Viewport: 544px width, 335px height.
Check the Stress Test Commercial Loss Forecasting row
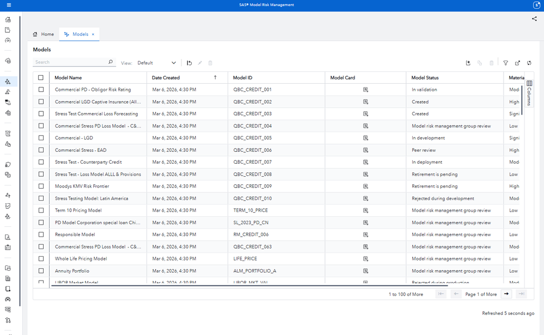(41, 114)
